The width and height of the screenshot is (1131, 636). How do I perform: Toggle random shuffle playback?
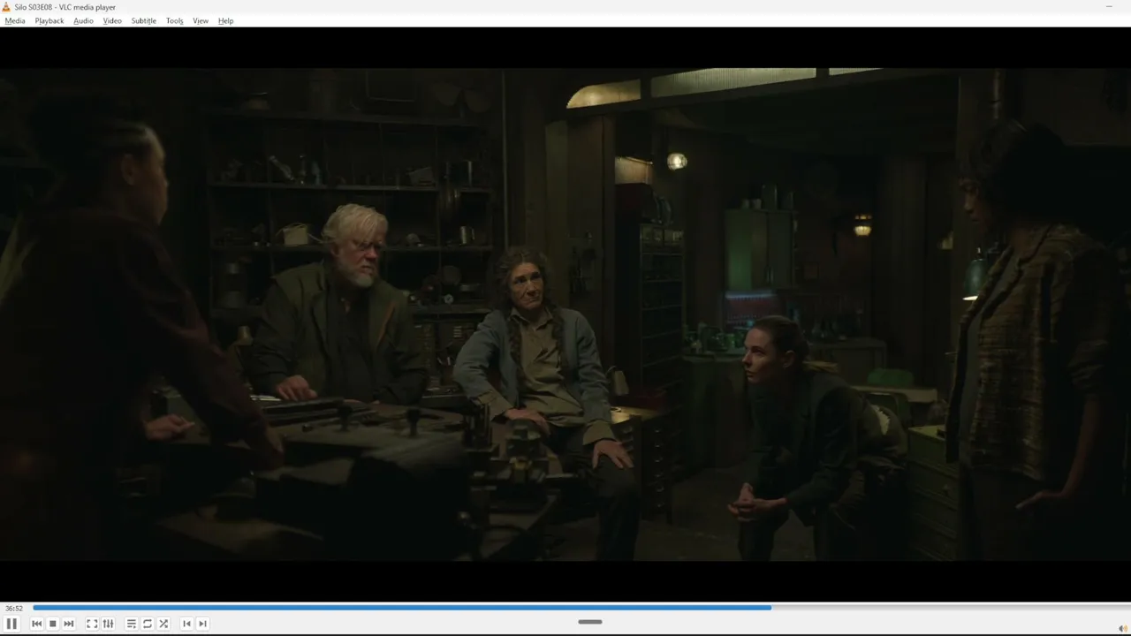[163, 624]
